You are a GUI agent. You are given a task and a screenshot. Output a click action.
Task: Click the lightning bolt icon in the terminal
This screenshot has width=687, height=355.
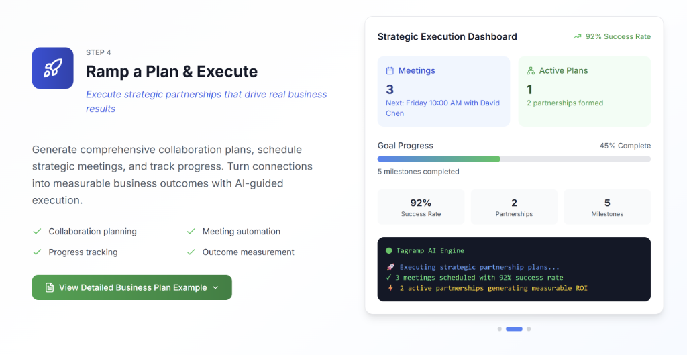click(390, 288)
